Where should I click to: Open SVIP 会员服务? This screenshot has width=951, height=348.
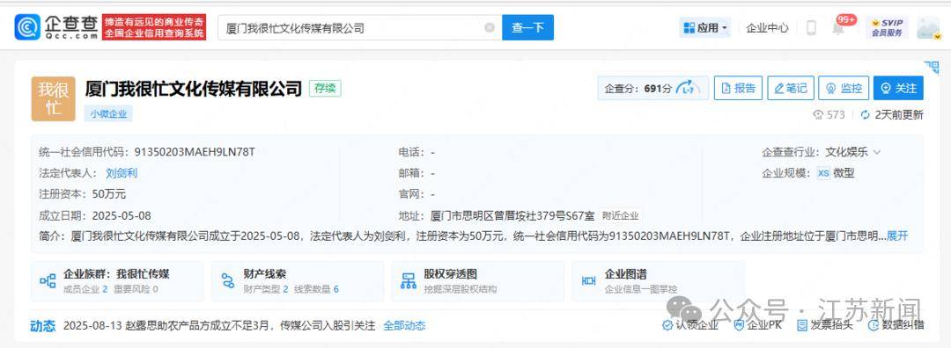coord(888,28)
